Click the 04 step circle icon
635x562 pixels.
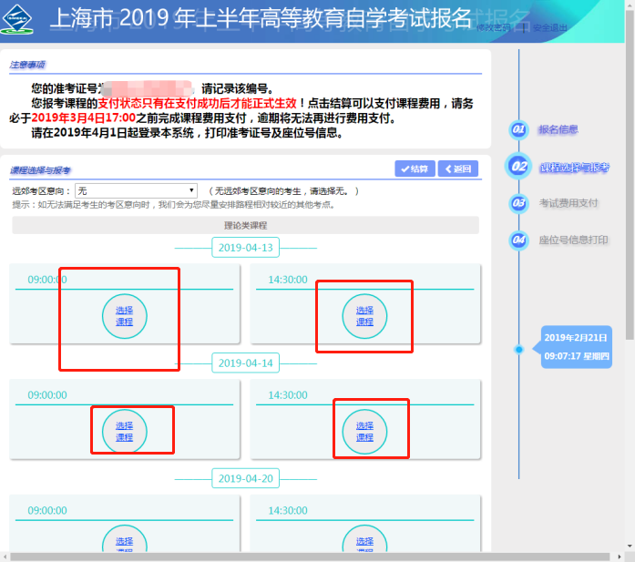coord(519,240)
